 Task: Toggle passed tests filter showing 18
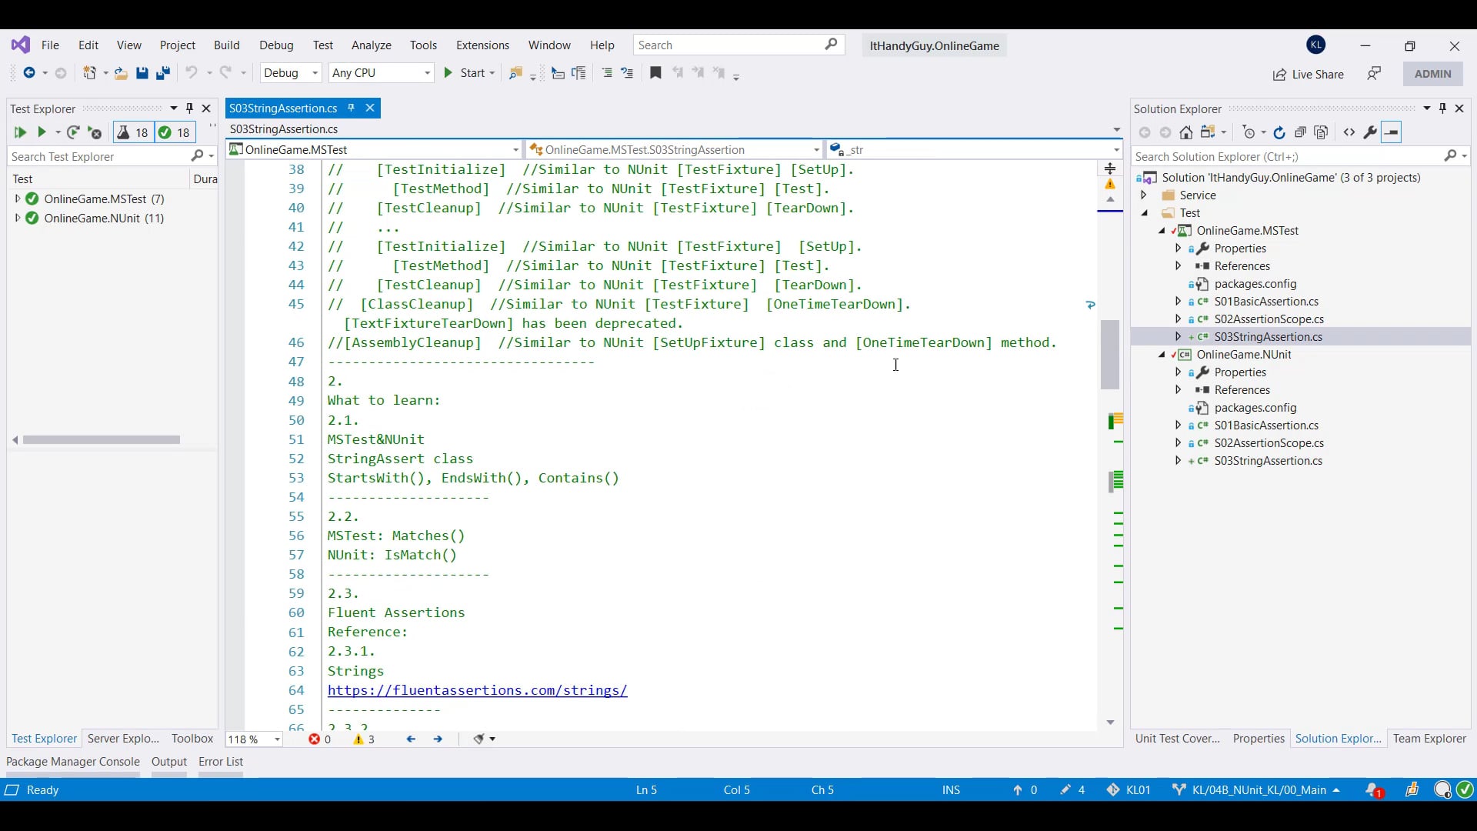(x=175, y=132)
